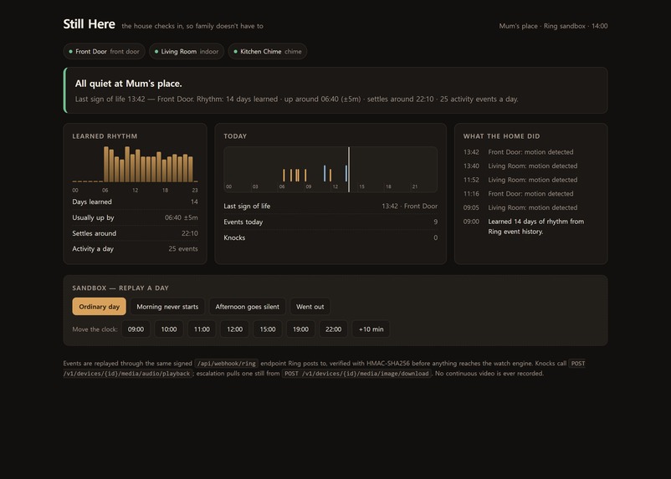Click the Kitchen Chime device chip
This screenshot has height=479, width=671.
click(268, 51)
